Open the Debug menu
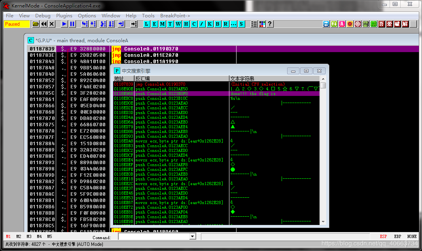The width and height of the screenshot is (422, 251). pyautogui.click(x=43, y=16)
